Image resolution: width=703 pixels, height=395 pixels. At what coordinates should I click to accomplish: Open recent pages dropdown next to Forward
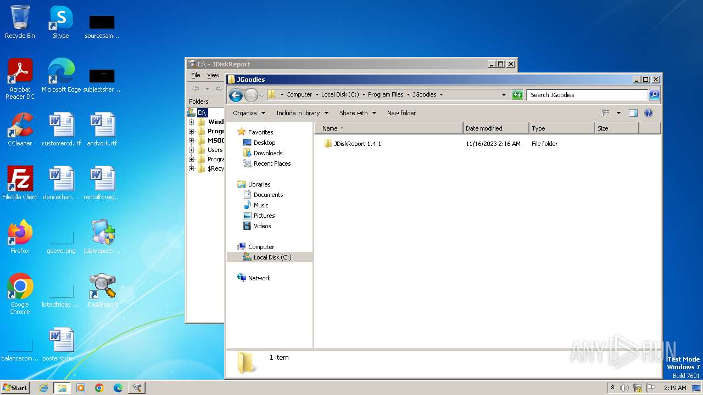tap(262, 95)
